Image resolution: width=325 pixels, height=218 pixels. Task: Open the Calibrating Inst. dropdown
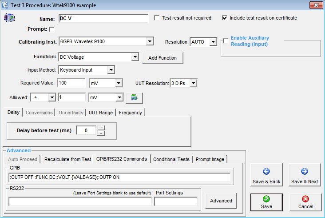150,42
